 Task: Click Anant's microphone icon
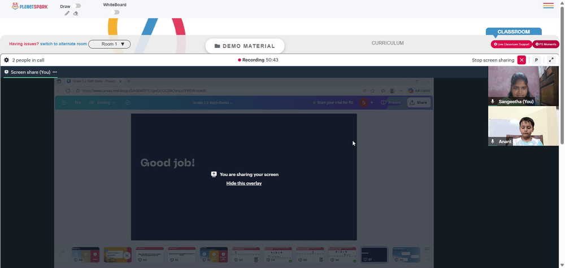click(493, 142)
